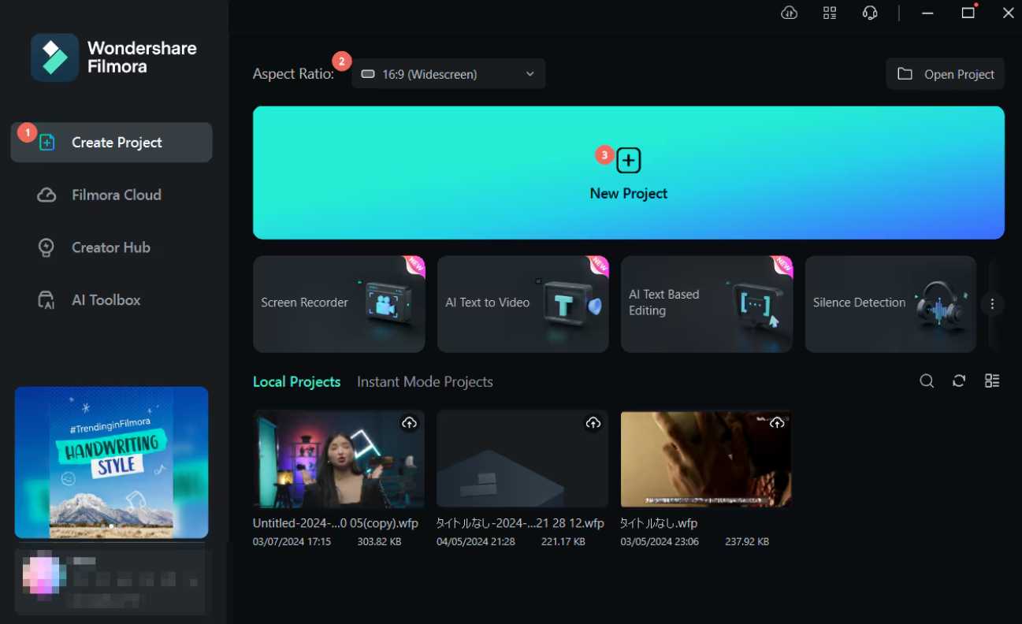Switch project list view layout icon
Image resolution: width=1022 pixels, height=624 pixels.
[992, 381]
